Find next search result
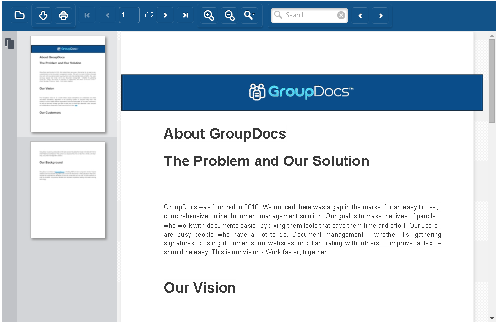The height and width of the screenshot is (322, 498). (381, 16)
